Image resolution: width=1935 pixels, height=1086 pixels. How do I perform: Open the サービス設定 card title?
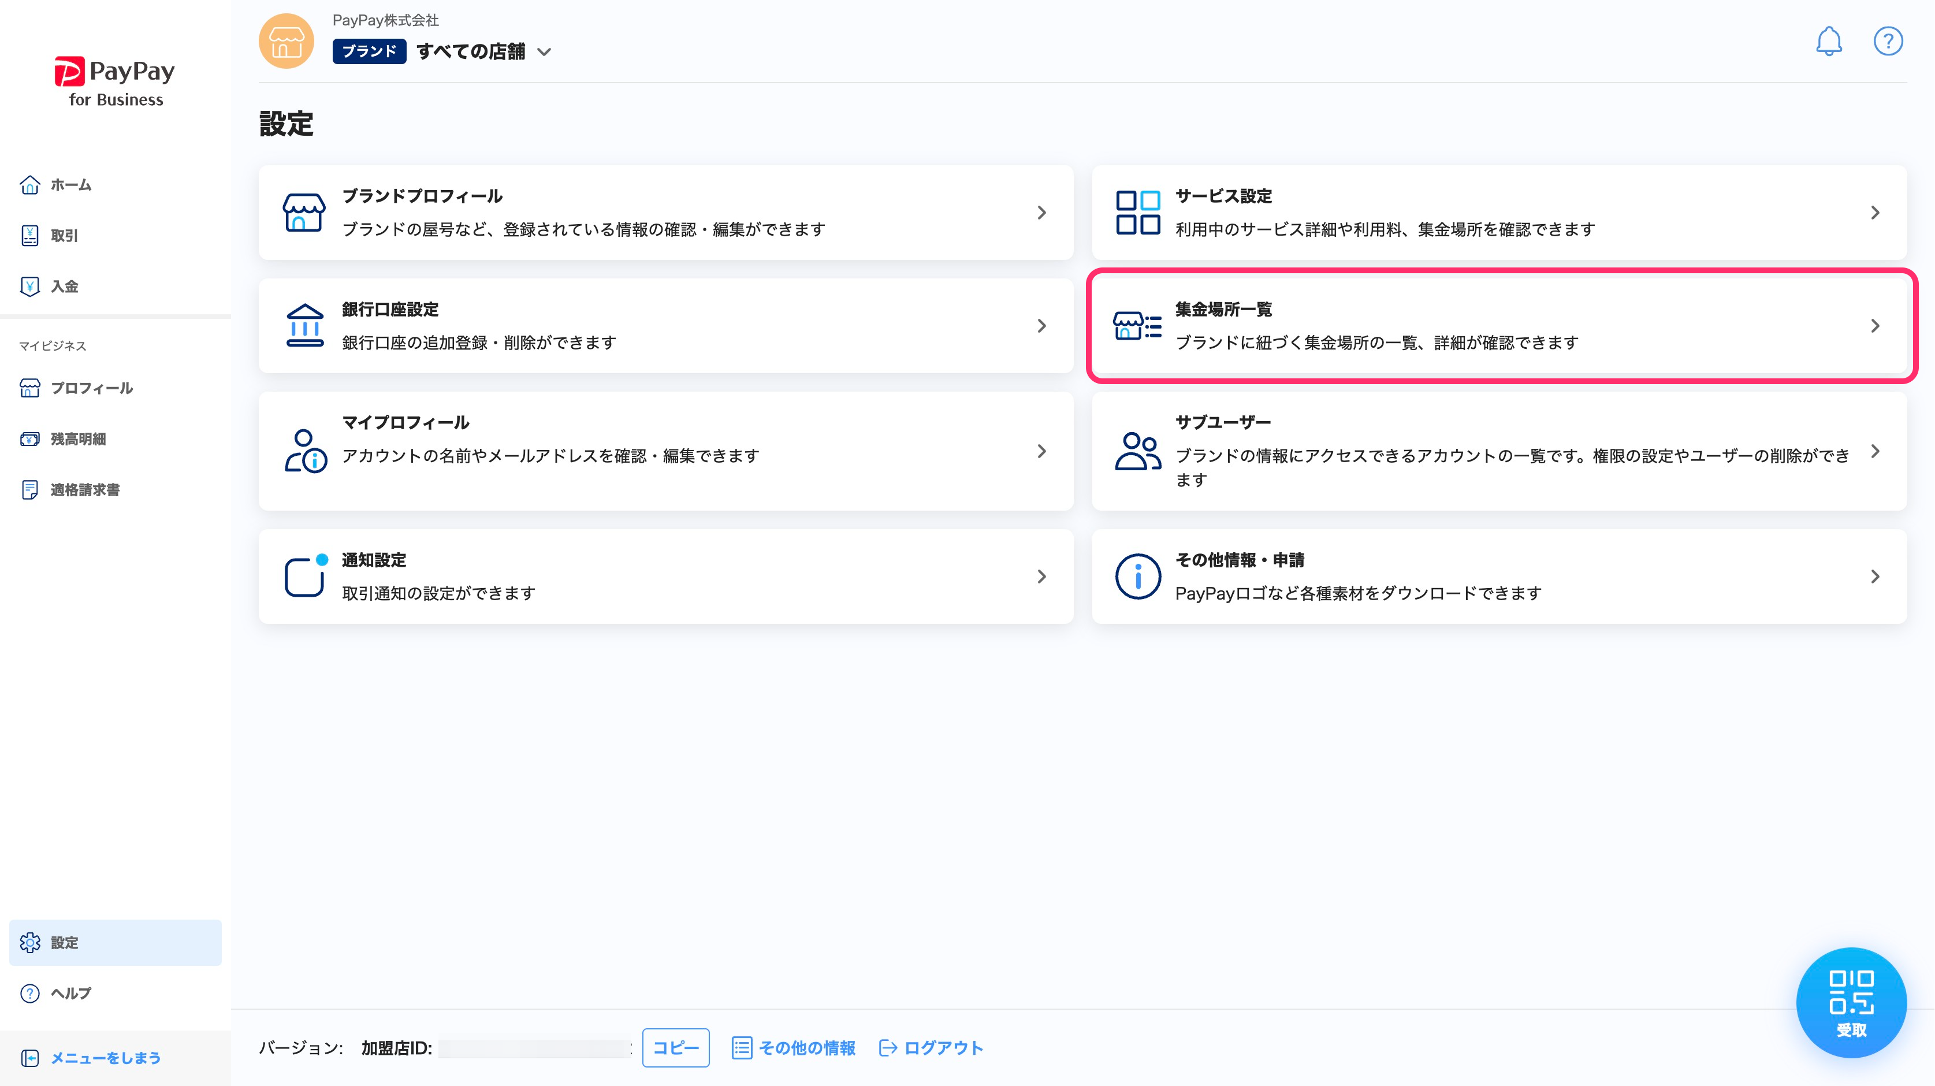click(x=1223, y=196)
